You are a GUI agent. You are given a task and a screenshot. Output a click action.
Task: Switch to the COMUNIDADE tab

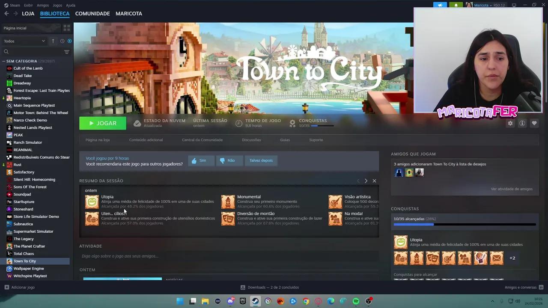92,14
